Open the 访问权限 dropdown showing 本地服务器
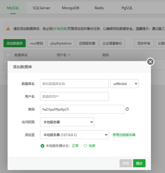The height and width of the screenshot is (173, 165). (67, 122)
